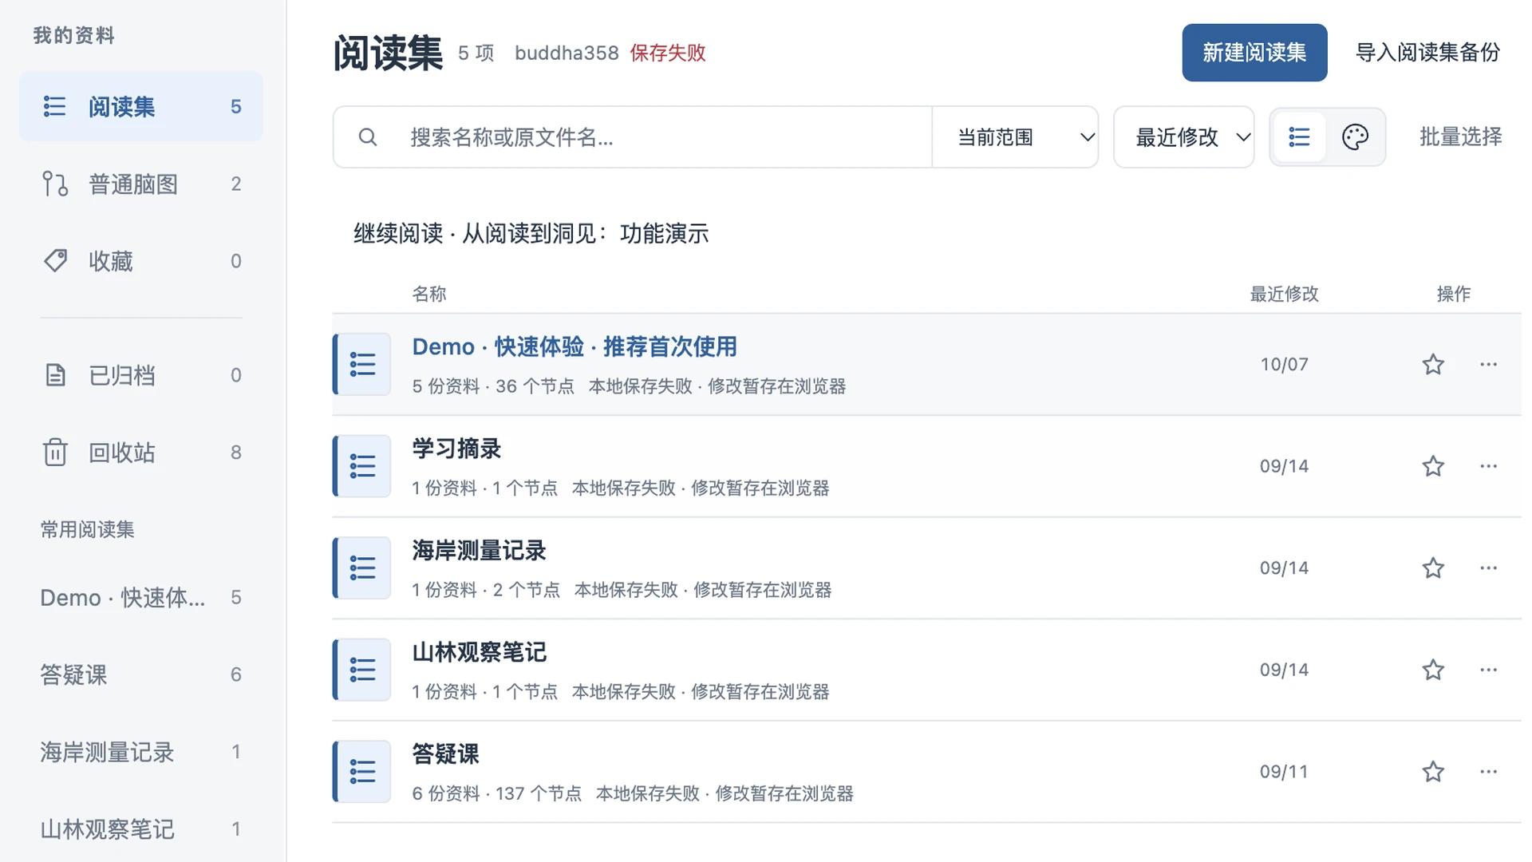Click the list icon of Demo 快速体验
This screenshot has height=862, width=1532.
362,364
